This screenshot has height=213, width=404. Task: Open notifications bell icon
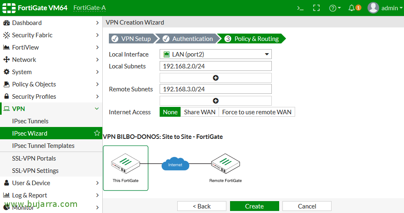(x=354, y=8)
